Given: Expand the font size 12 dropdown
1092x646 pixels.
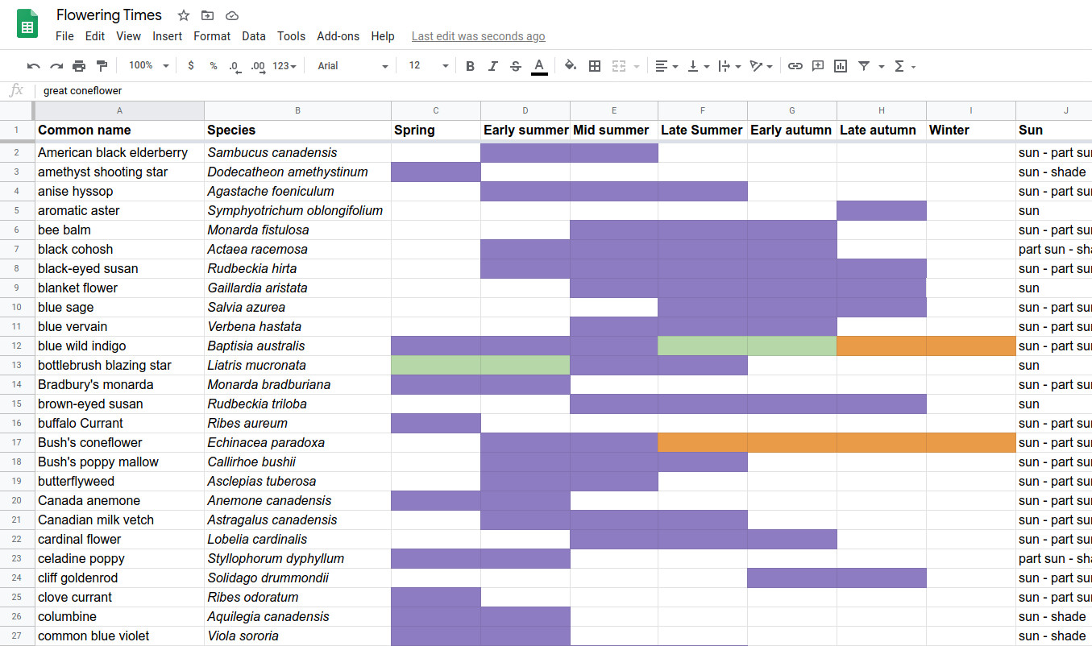Looking at the screenshot, I should pos(428,66).
